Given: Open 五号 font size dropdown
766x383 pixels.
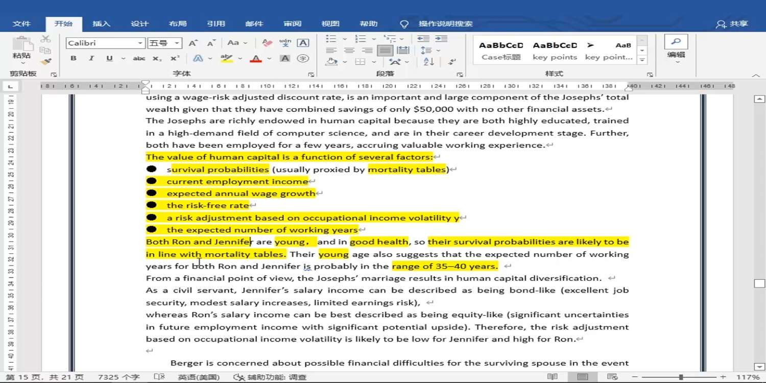Looking at the screenshot, I should coord(177,43).
